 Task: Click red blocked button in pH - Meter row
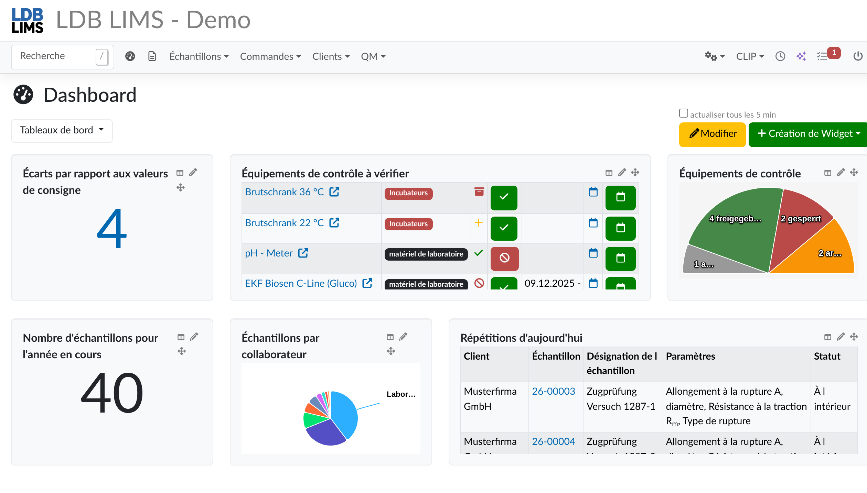pos(504,259)
